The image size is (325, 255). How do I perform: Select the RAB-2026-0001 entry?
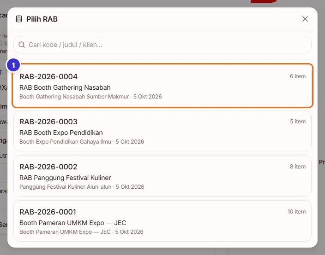pyautogui.click(x=162, y=221)
